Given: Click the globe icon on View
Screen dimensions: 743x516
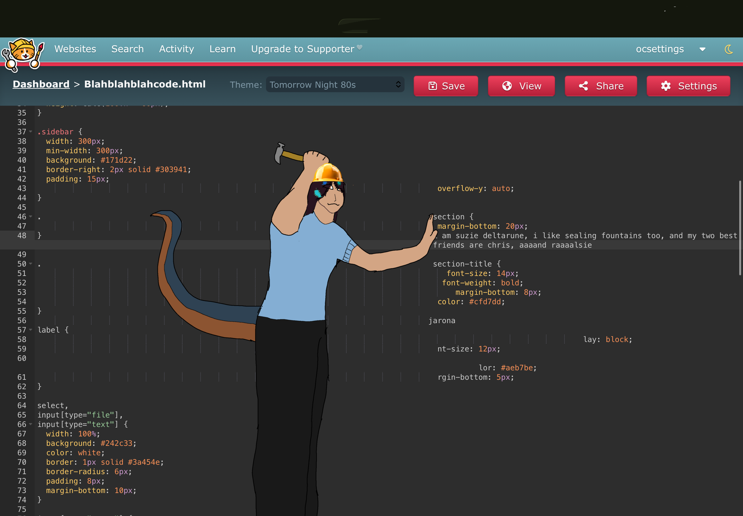Looking at the screenshot, I should [507, 86].
